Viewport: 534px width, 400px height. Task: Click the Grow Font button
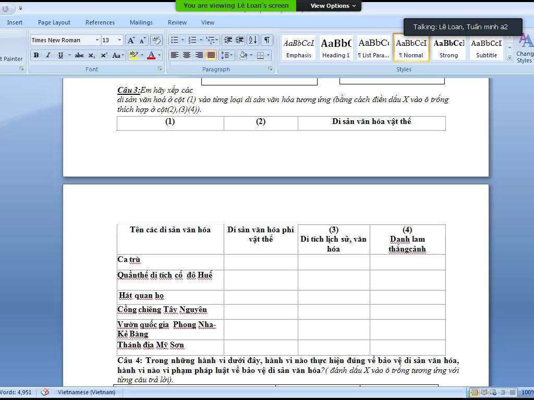(x=131, y=40)
